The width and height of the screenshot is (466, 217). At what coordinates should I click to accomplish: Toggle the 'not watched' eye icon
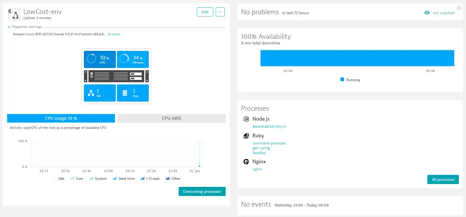click(x=427, y=13)
